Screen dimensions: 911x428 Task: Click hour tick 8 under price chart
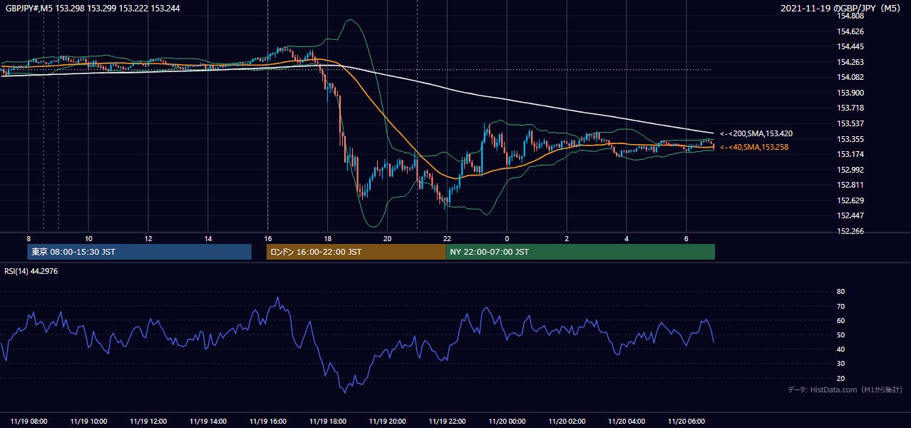point(29,238)
